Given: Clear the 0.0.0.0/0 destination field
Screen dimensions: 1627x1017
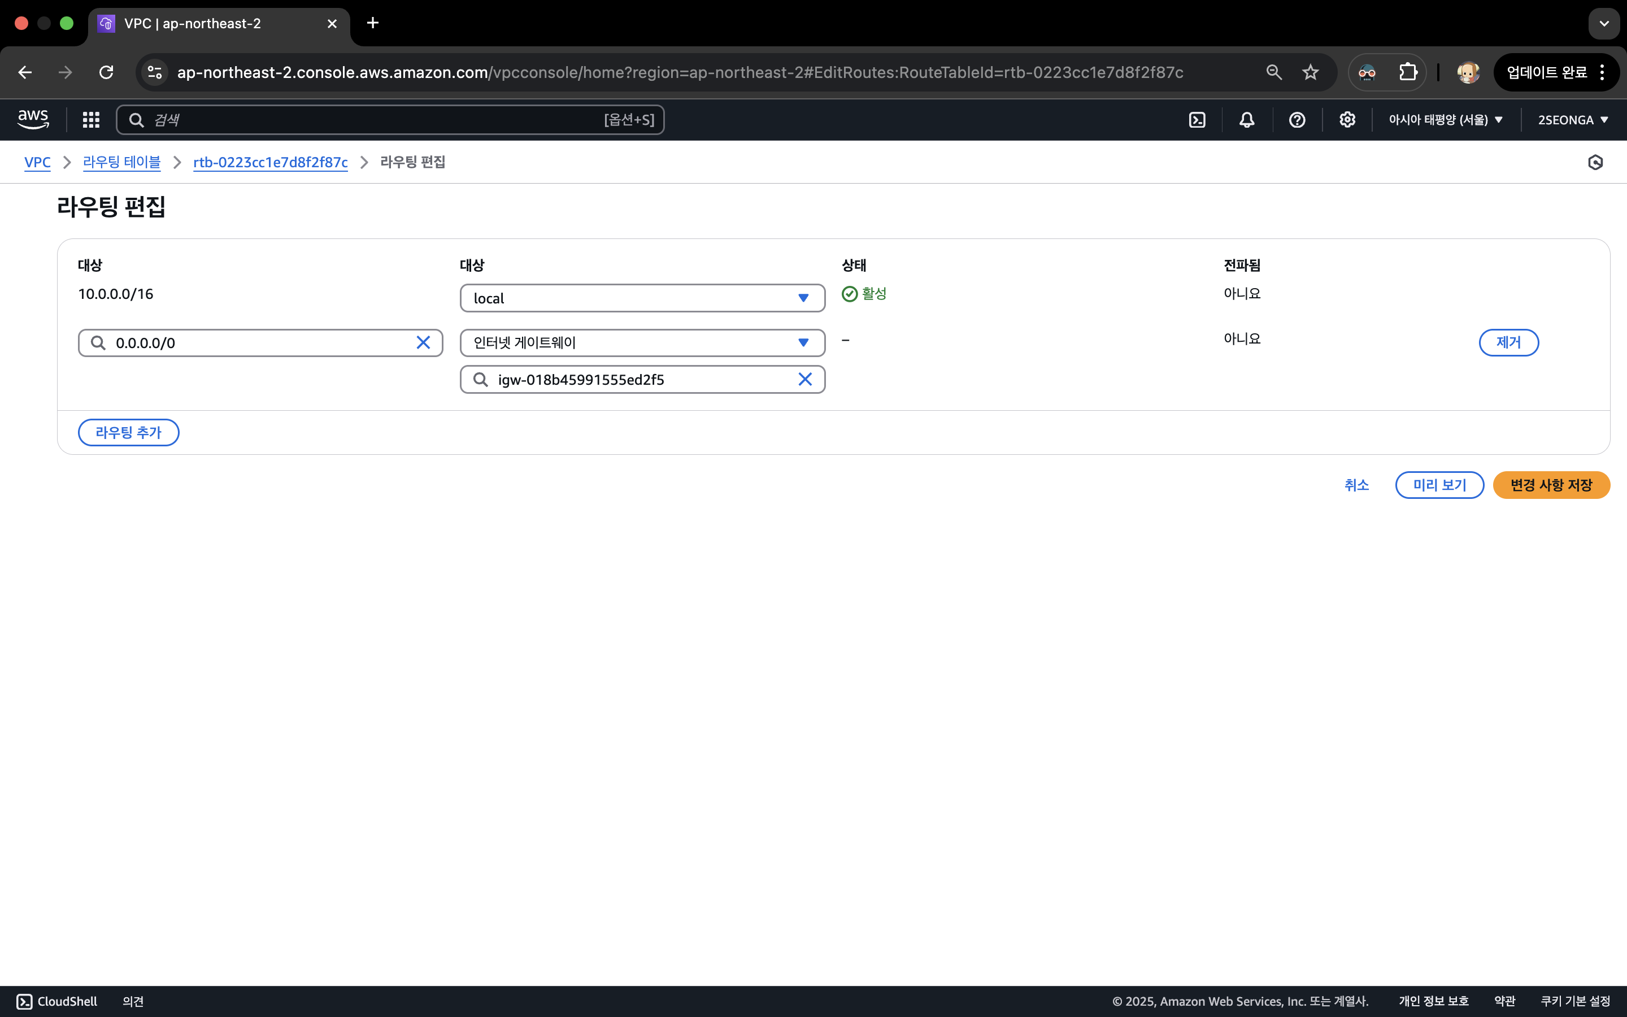Looking at the screenshot, I should [423, 343].
